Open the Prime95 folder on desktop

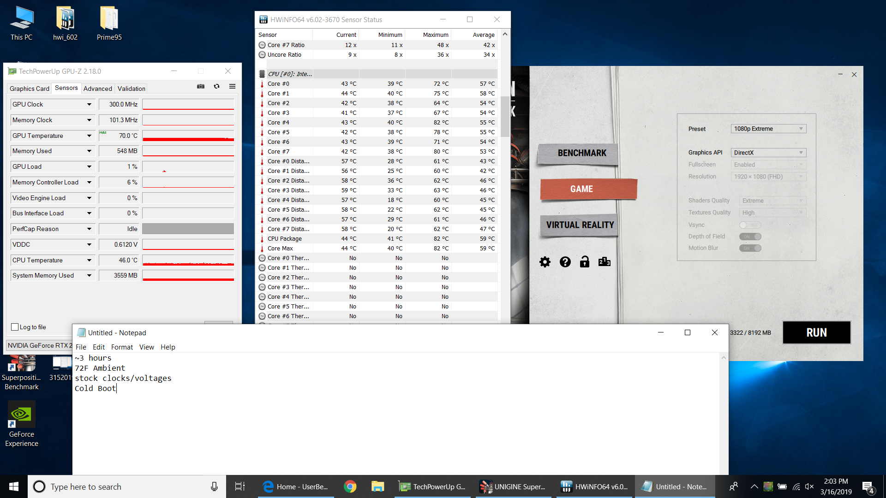tap(109, 24)
